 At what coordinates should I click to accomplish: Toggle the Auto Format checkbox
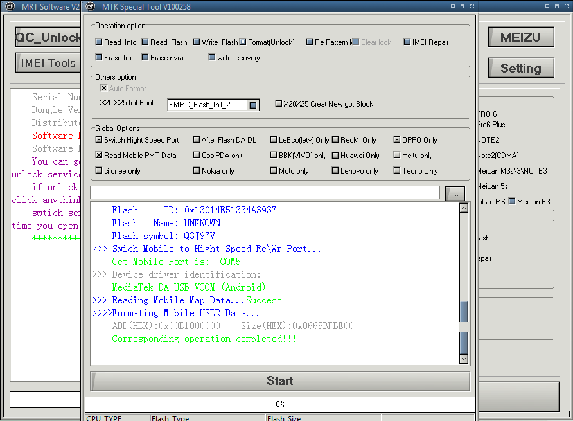104,88
